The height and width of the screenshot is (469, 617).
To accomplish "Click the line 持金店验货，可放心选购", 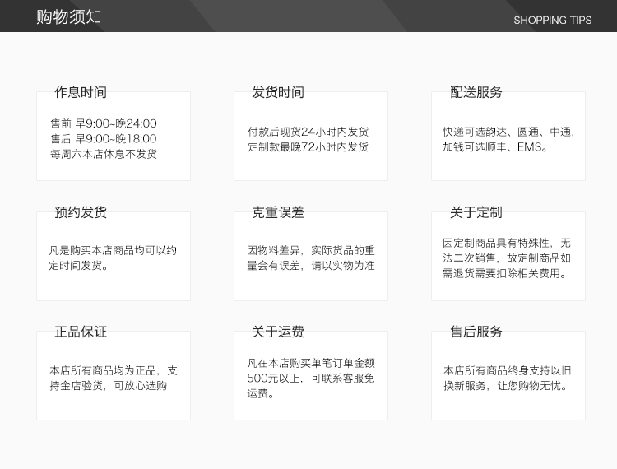I will 109,386.
